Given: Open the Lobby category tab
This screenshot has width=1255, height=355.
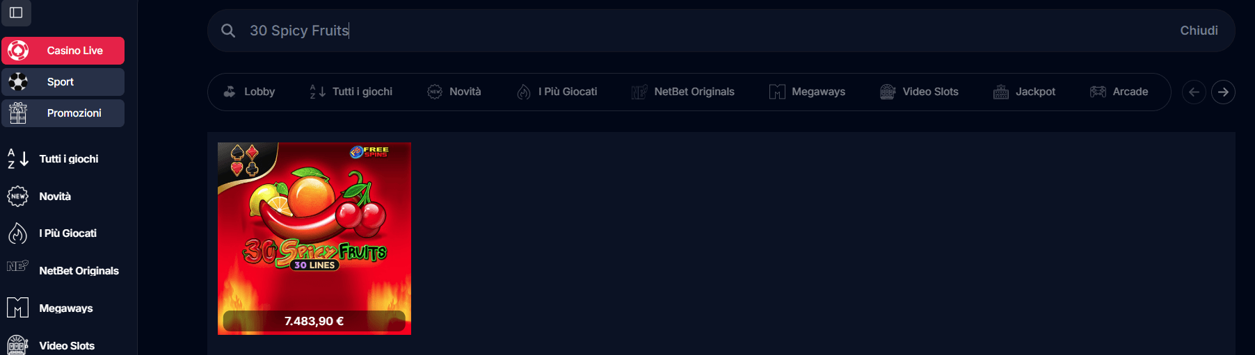Looking at the screenshot, I should (x=259, y=92).
